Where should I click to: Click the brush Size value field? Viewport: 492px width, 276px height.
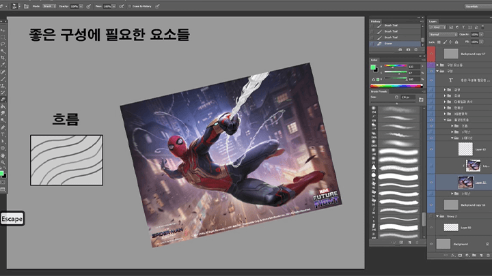(x=407, y=97)
